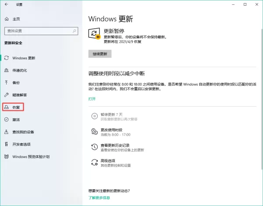The height and width of the screenshot is (206, 263).
Task: Maximize the 设置 window
Action: (245, 4)
